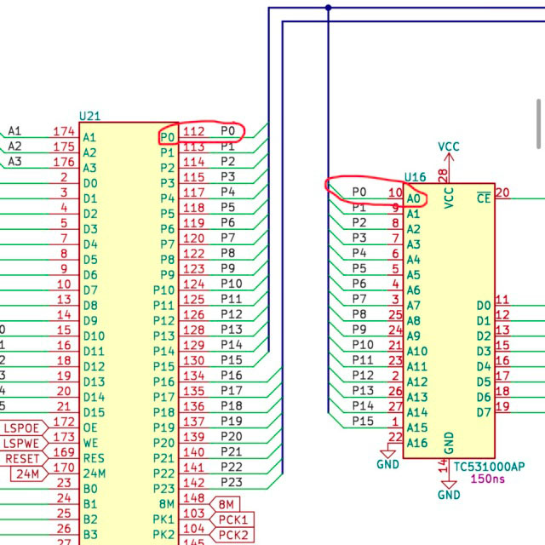Click pin number 169 on U21
The image size is (545, 545).
click(x=64, y=452)
